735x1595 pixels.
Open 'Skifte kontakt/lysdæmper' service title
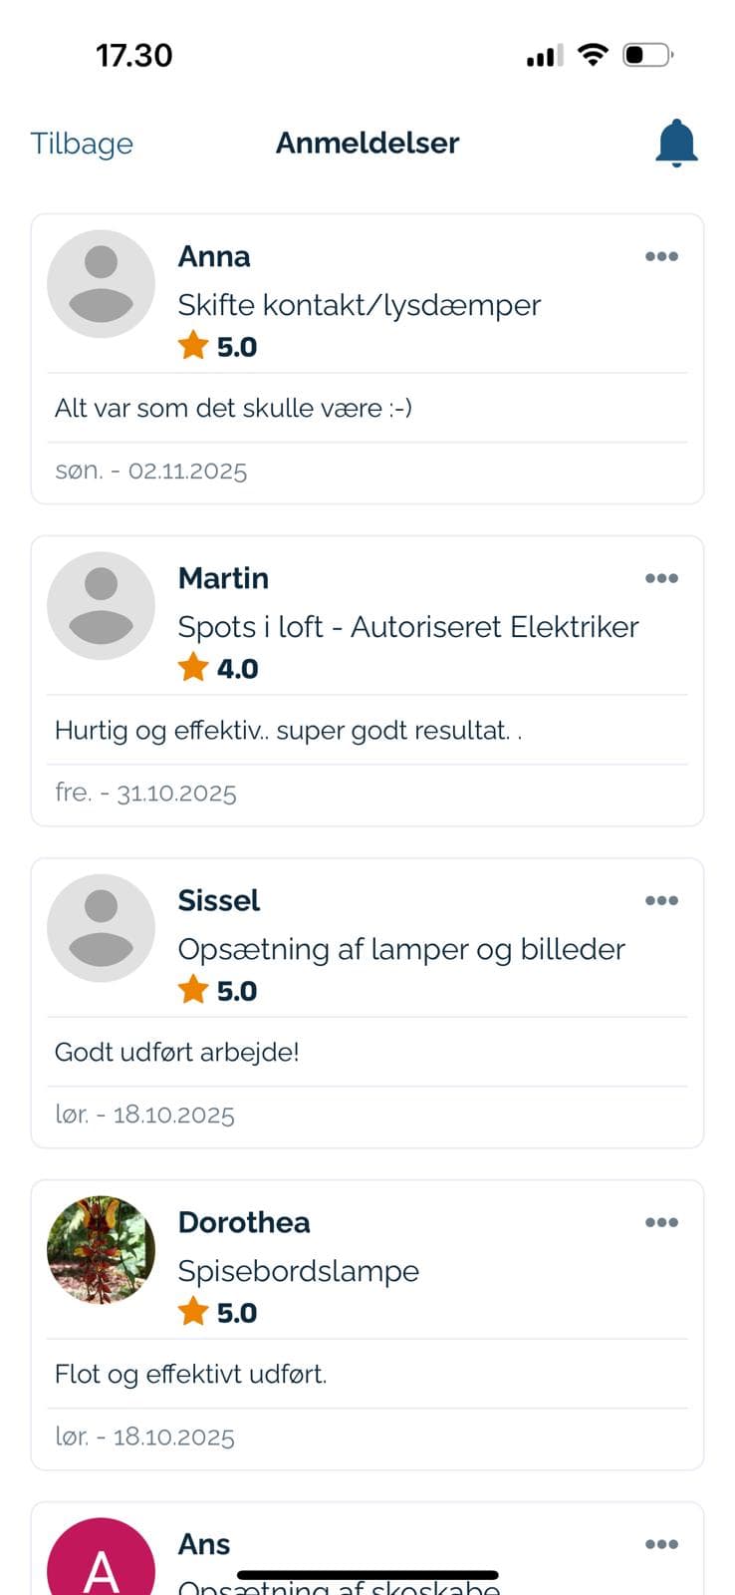click(x=359, y=305)
